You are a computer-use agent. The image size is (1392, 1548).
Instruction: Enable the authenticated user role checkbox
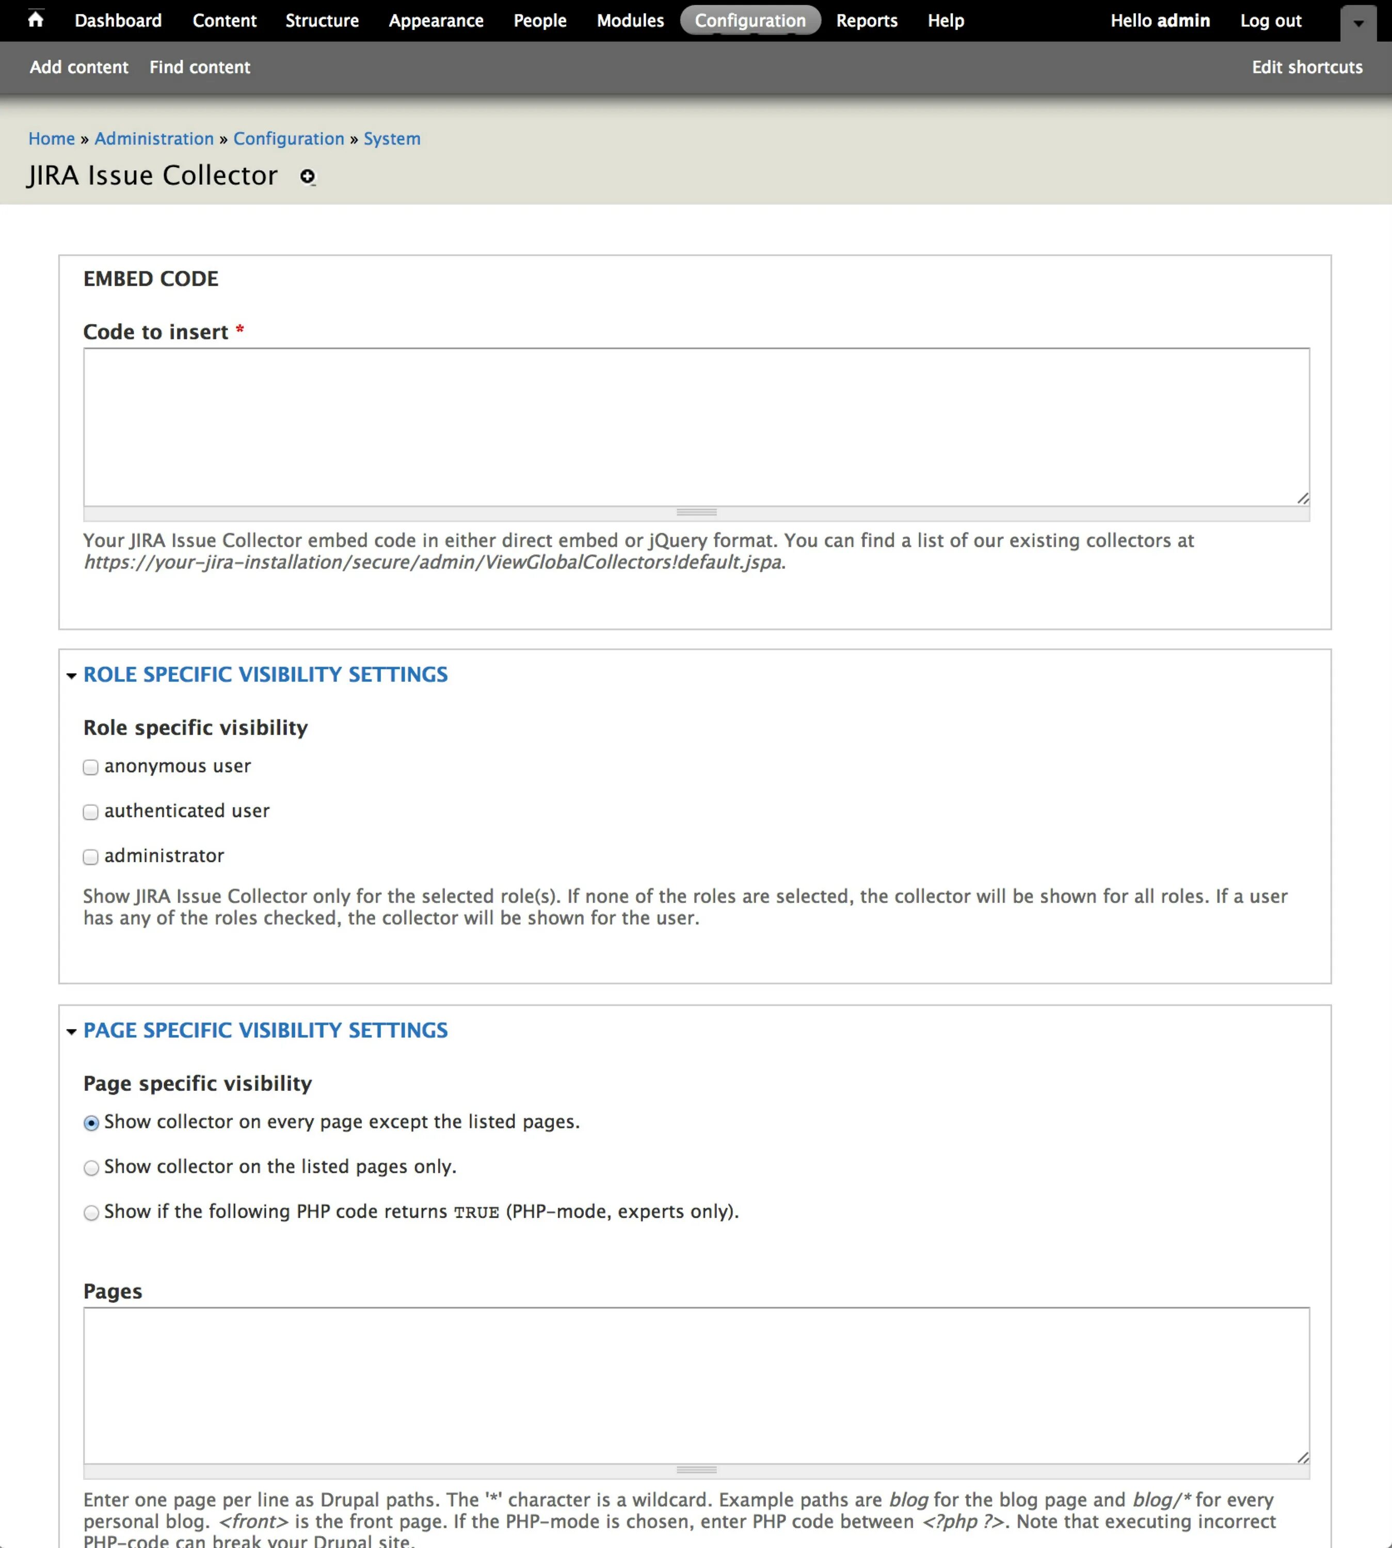point(91,812)
